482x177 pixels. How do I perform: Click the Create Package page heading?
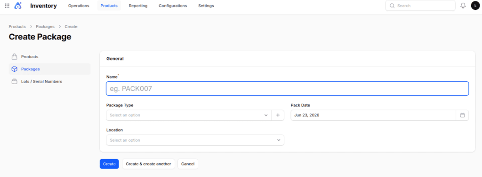(x=40, y=37)
